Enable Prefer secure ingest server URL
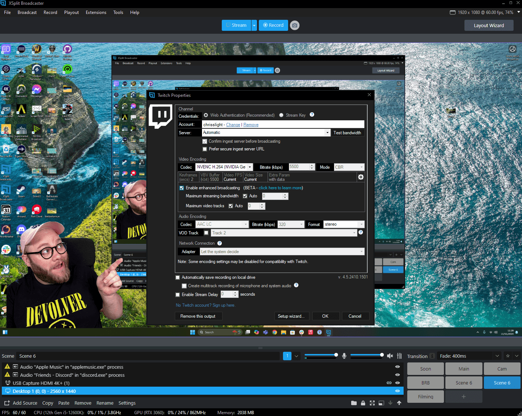Viewport: 522px width, 416px height. pyautogui.click(x=205, y=149)
